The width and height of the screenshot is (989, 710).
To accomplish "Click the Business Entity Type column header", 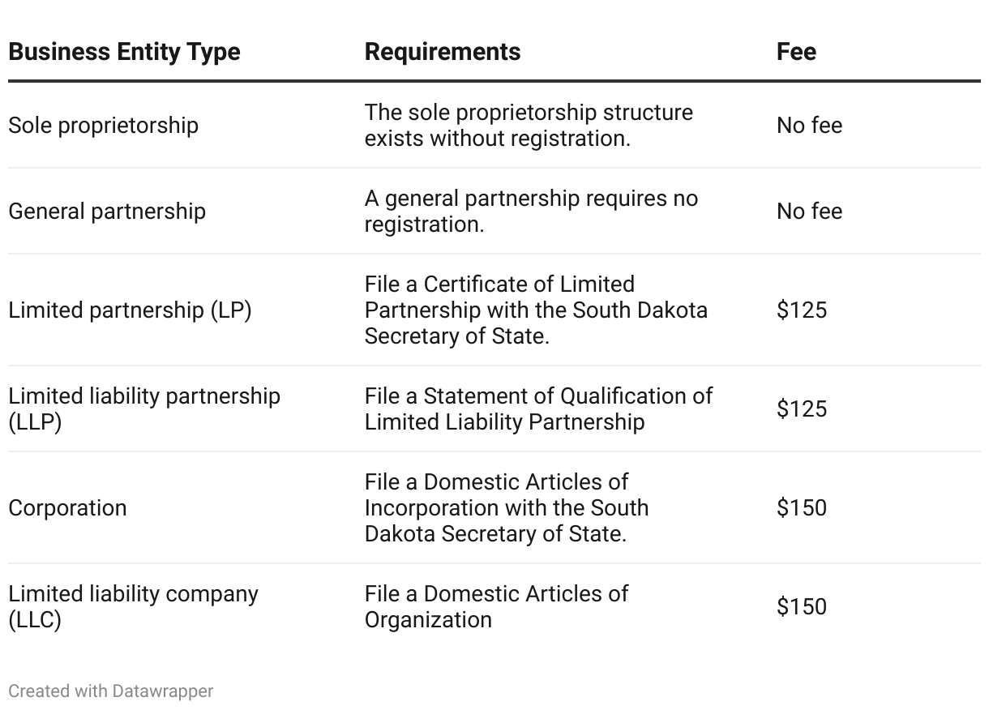I will [124, 52].
